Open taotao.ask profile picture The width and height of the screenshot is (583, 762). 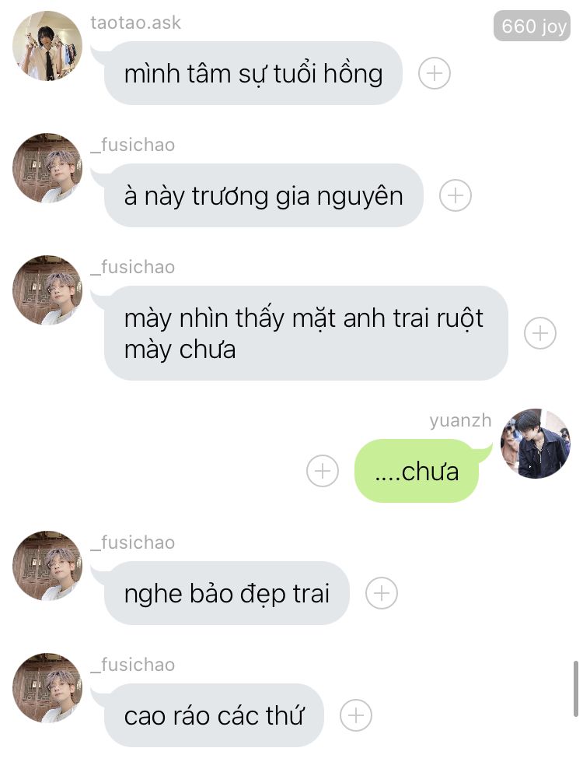[47, 46]
